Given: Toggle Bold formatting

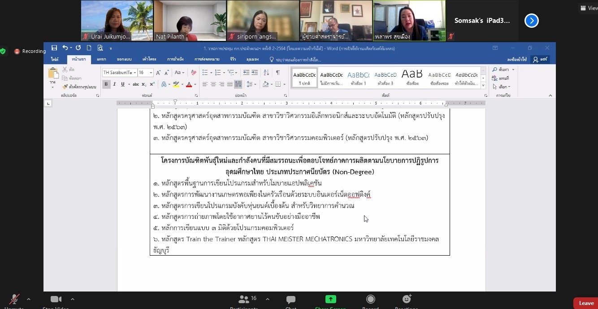Looking at the screenshot, I should pyautogui.click(x=106, y=84).
